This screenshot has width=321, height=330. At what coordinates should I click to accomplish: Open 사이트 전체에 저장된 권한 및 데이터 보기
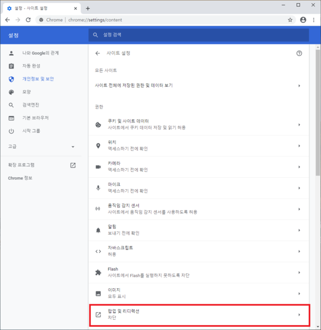pyautogui.click(x=198, y=86)
